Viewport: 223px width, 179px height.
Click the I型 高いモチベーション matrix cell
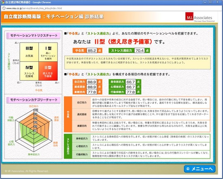[x=48, y=52]
